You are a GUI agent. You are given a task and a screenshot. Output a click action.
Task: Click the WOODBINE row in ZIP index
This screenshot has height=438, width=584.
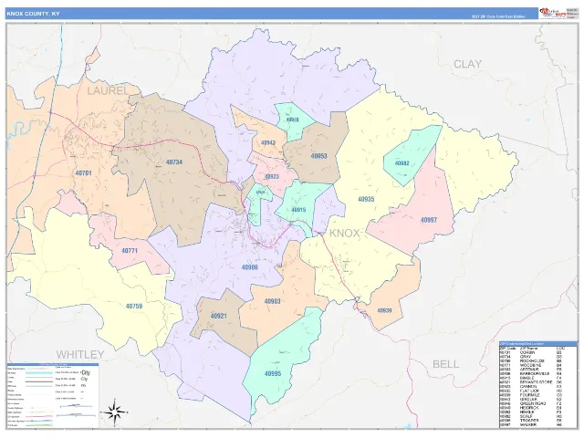coord(538,365)
